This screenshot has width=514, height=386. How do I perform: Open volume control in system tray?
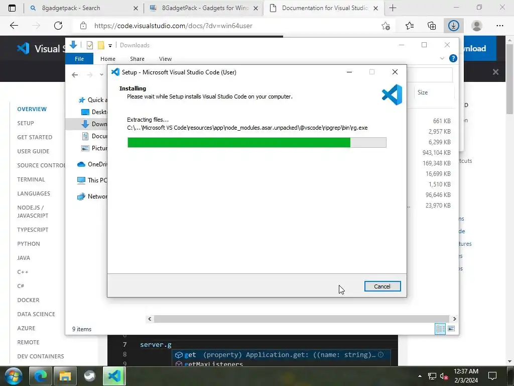pyautogui.click(x=444, y=376)
